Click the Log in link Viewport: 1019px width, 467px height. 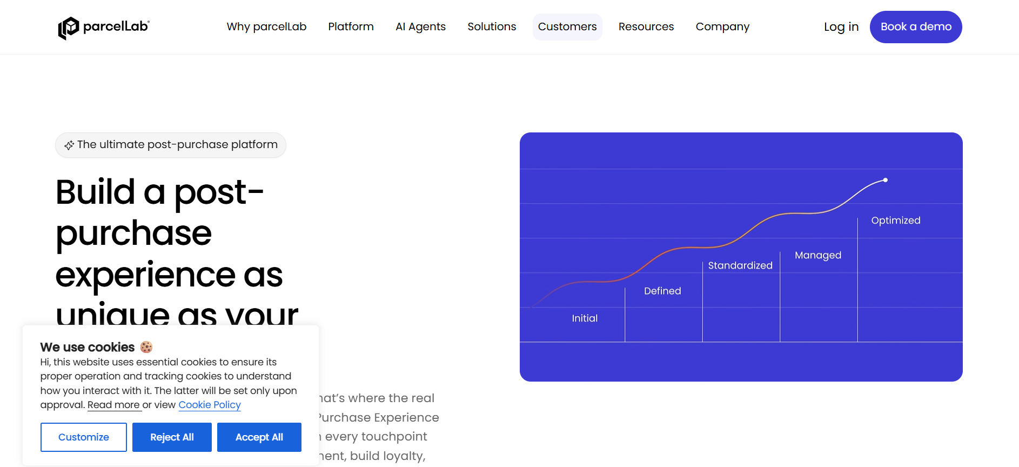click(x=841, y=27)
